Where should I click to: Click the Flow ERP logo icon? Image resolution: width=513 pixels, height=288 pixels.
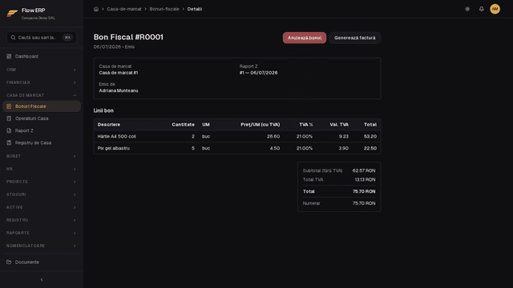(12, 14)
